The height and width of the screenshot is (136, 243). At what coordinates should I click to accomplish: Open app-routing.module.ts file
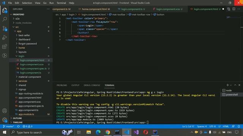tap(31, 94)
